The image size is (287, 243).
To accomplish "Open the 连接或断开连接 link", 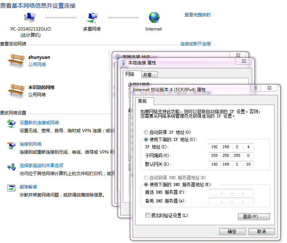I will [195, 44].
